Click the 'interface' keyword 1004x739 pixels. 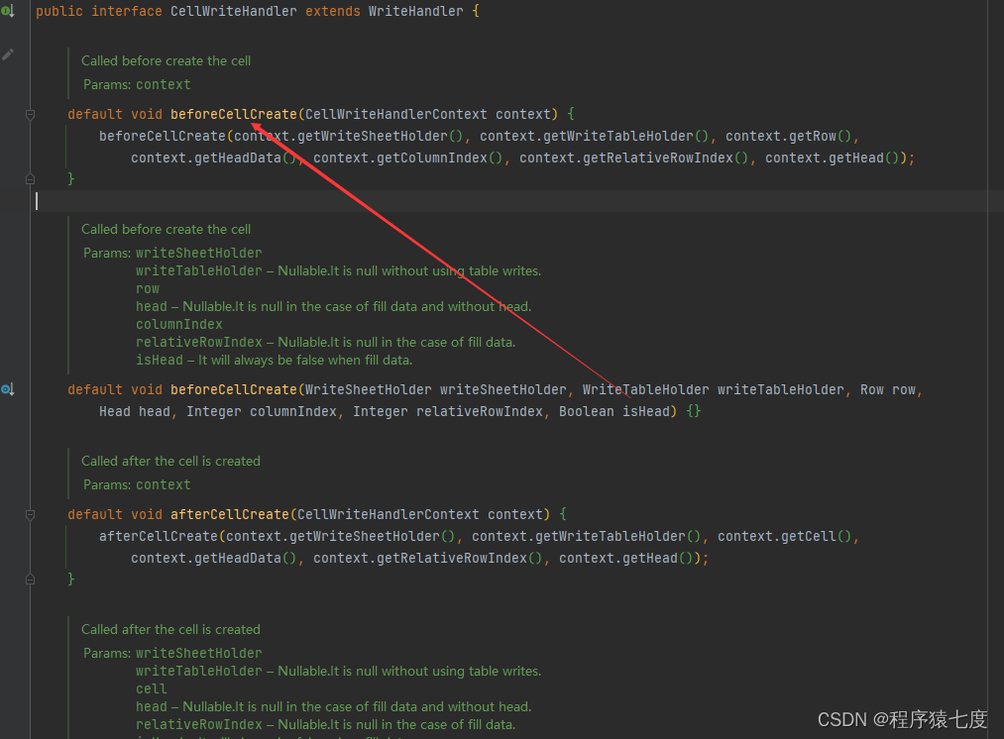coord(126,11)
